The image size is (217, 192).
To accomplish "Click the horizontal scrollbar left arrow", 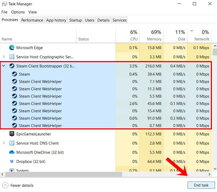I will (2, 174).
